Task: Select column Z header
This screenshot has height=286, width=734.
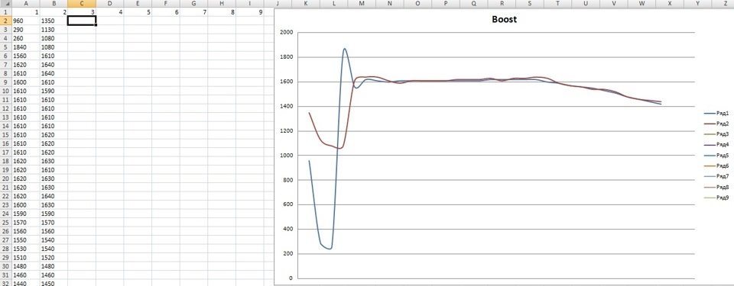Action: (x=726, y=3)
